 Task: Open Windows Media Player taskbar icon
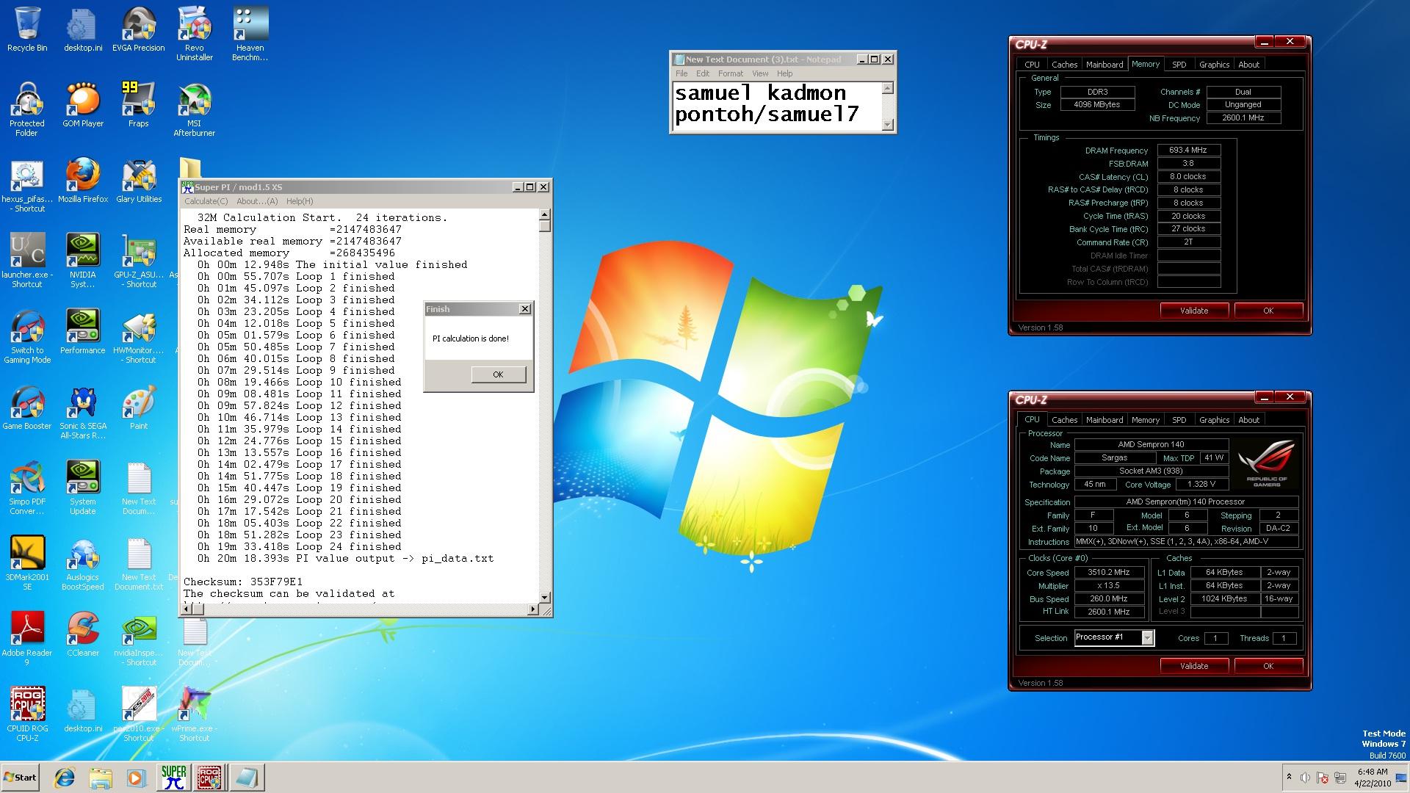coord(136,777)
